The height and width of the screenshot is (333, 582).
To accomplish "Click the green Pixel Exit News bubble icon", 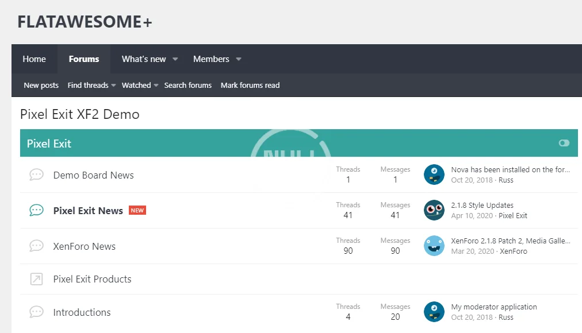I will pos(36,211).
